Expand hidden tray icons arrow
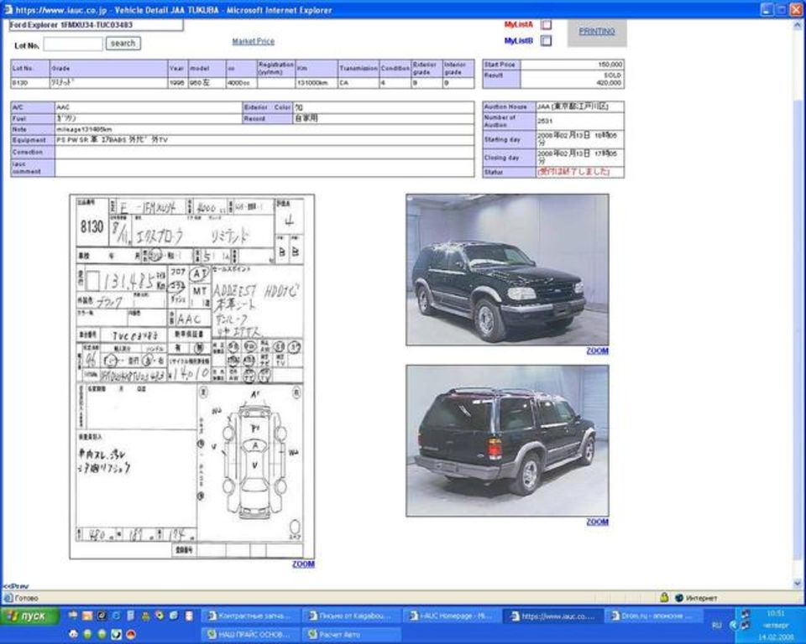806x644 pixels. coord(734,625)
